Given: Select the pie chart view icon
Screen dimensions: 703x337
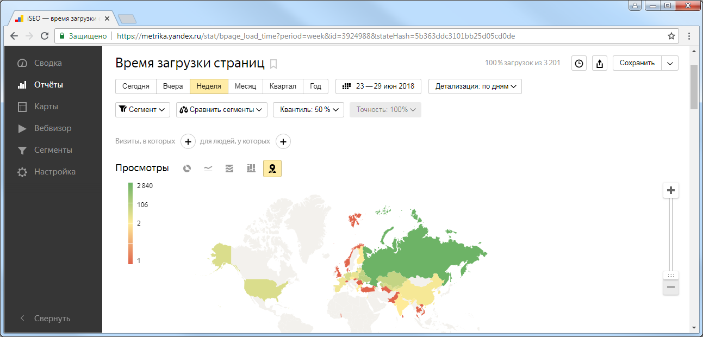Looking at the screenshot, I should (x=187, y=168).
